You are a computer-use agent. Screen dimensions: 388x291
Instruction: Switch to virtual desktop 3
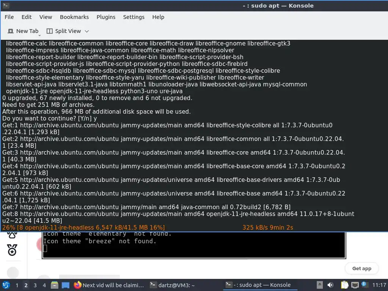point(35,285)
